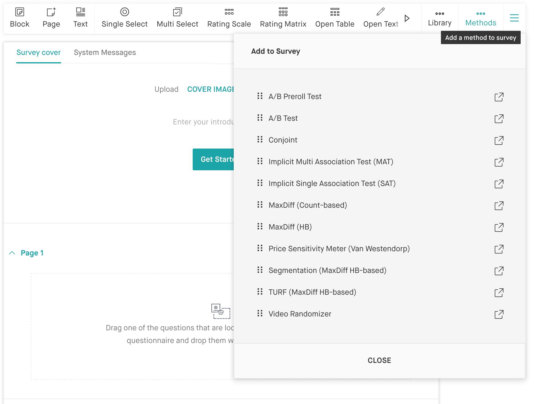Open external link for MaxDiff (HB)
540x404 pixels.
499,227
